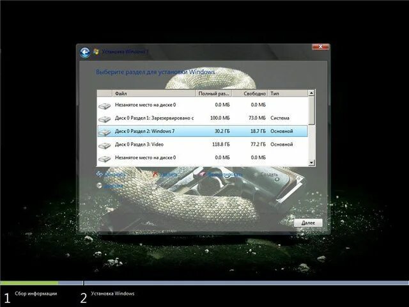
Task: Click the Windows flag icon in title bar
Action: 96,52
